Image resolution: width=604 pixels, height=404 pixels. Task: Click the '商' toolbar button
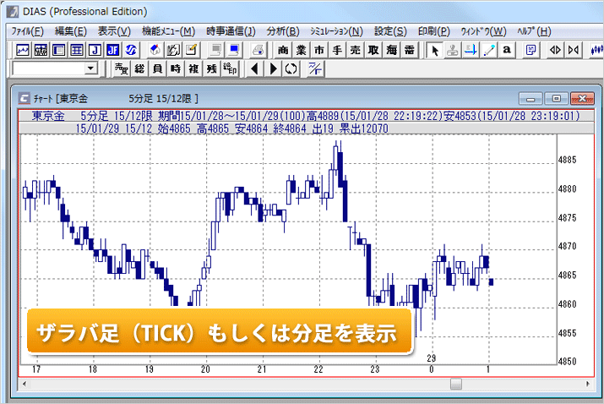coord(283,51)
